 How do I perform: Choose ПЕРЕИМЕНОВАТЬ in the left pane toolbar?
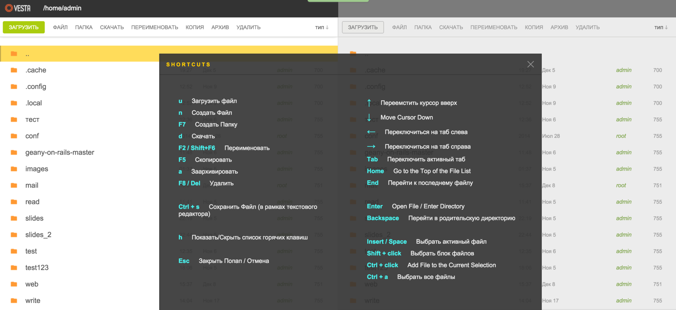155,27
